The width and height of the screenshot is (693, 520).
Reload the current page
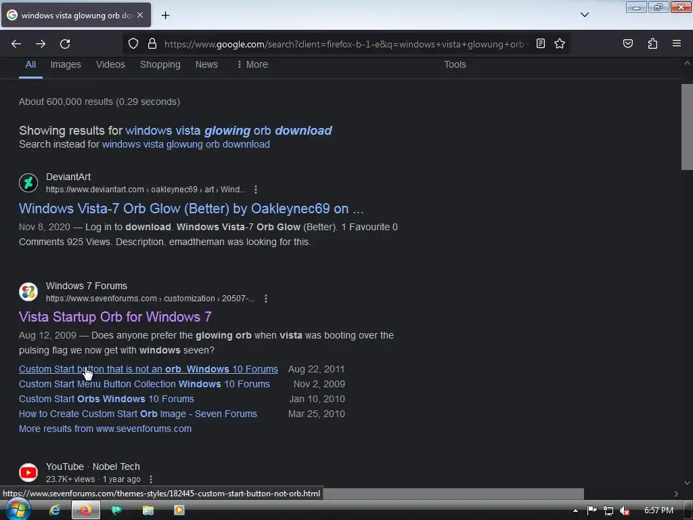(x=65, y=44)
